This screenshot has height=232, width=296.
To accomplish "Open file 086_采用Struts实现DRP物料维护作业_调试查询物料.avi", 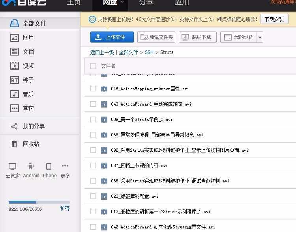I will [x=170, y=181].
